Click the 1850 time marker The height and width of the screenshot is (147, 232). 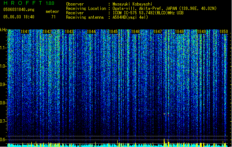(224, 32)
